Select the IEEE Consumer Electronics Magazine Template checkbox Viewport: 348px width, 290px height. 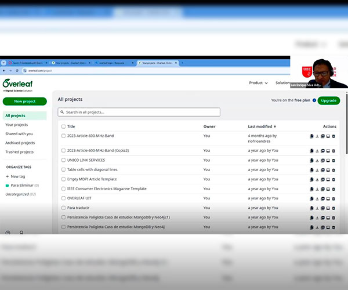coord(63,188)
